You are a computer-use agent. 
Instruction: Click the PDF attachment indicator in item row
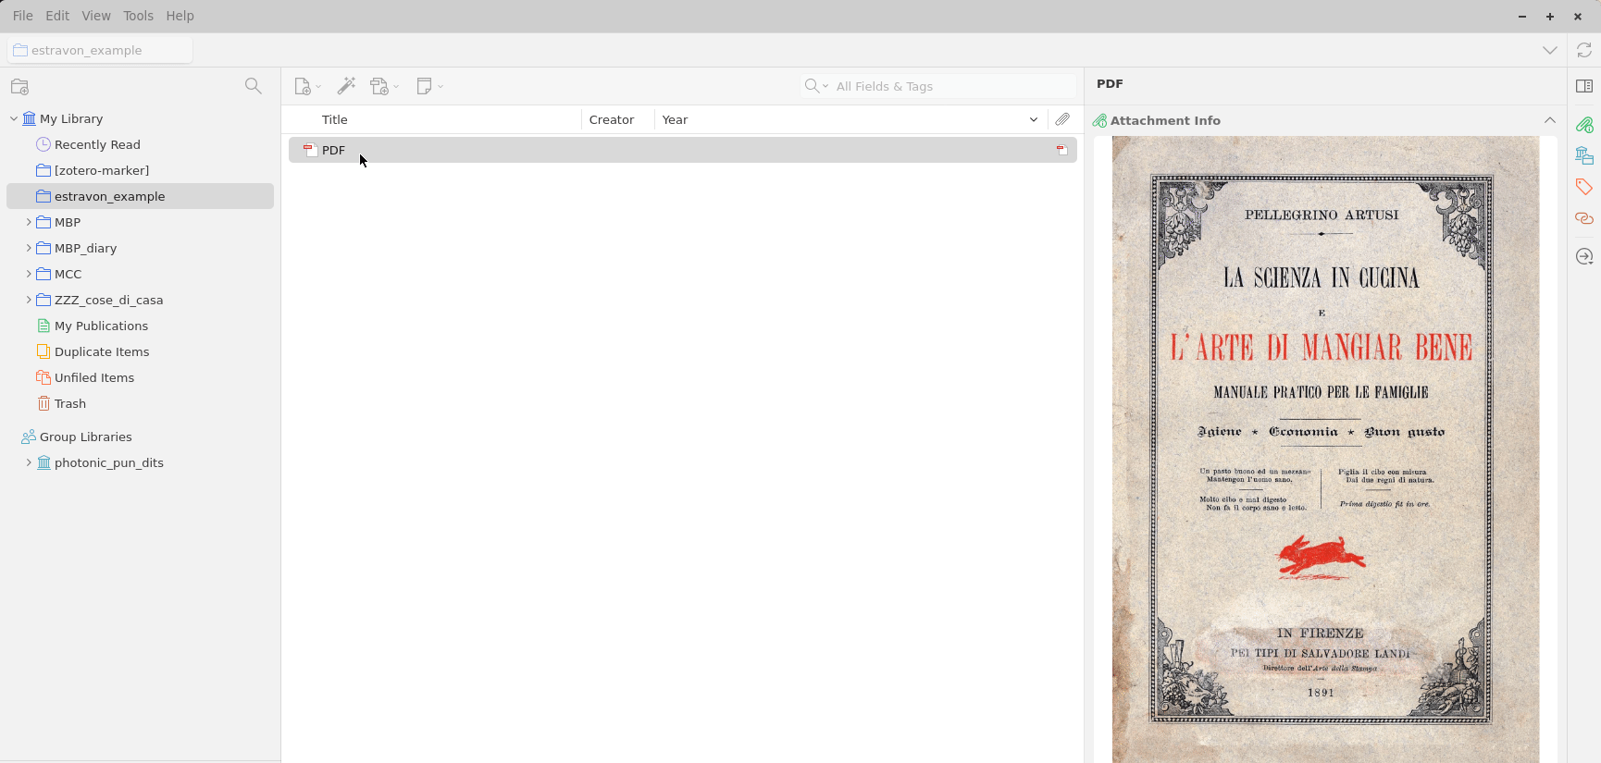[1061, 150]
